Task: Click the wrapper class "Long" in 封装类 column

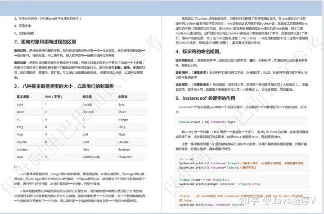Action: [x=121, y=127]
